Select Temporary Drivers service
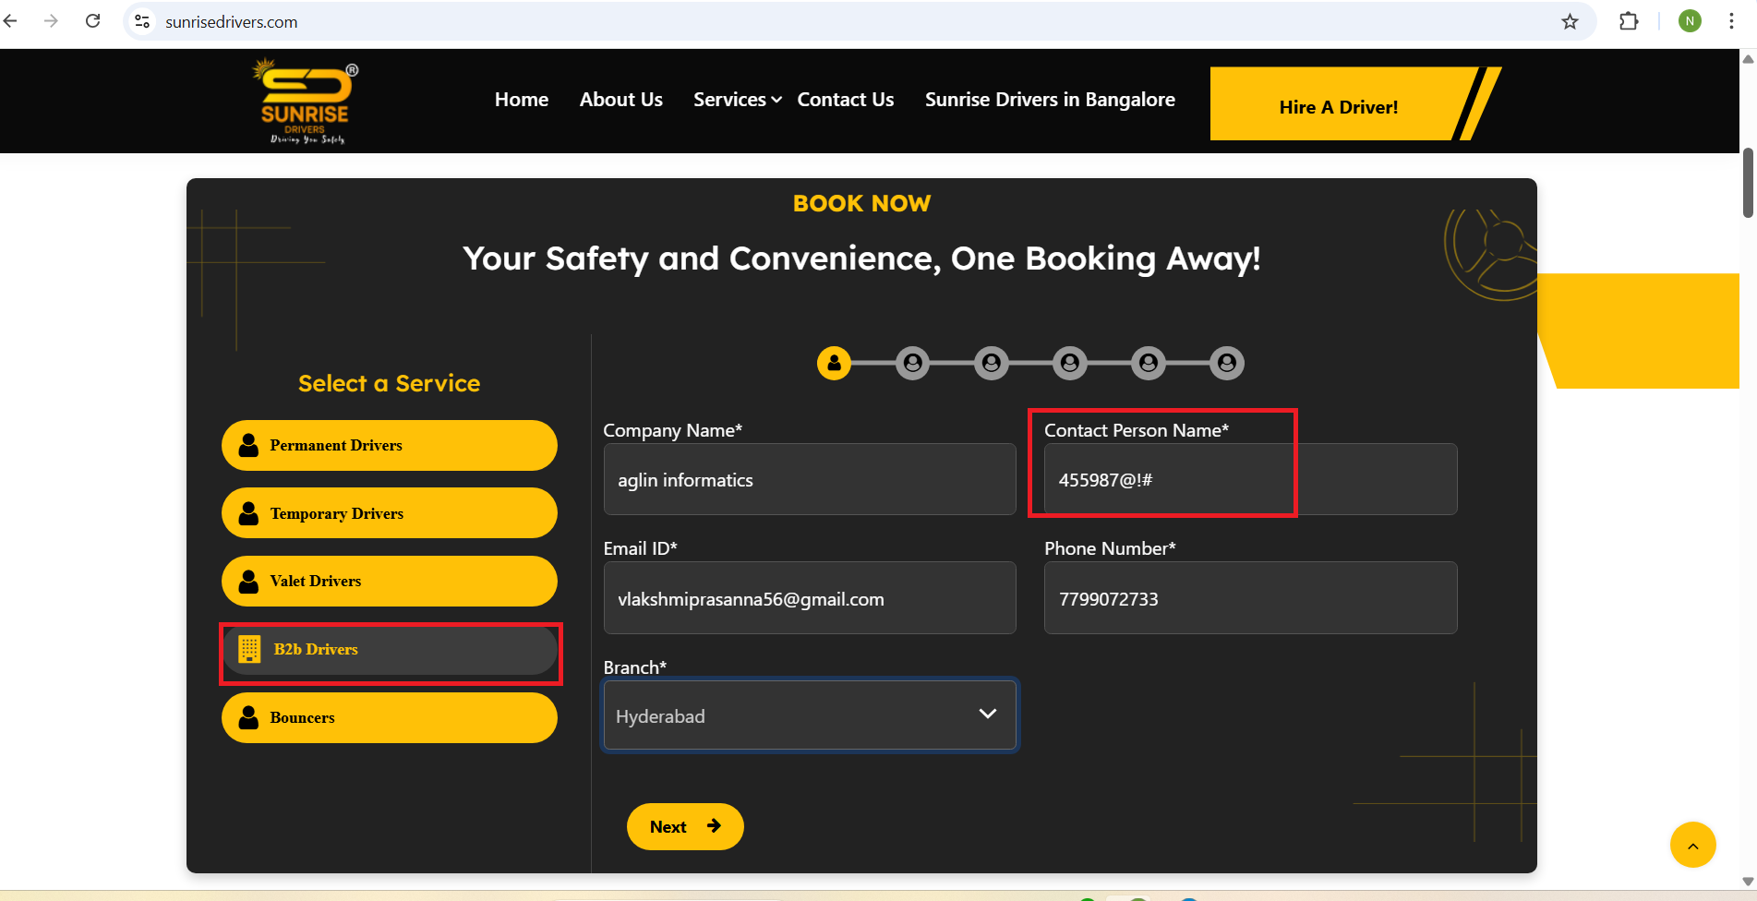The height and width of the screenshot is (901, 1757). [x=389, y=513]
